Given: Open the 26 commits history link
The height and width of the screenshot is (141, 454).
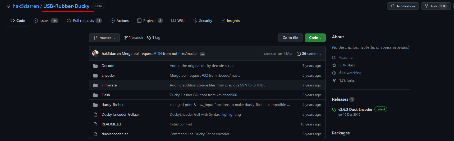Looking at the screenshot, I should (x=309, y=54).
